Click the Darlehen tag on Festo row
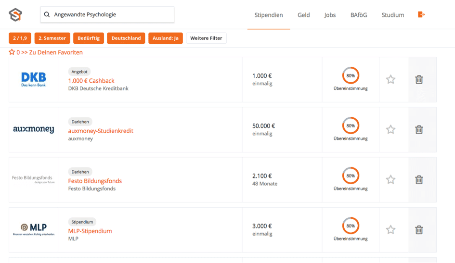Image resolution: width=455 pixels, height=263 pixels. pyautogui.click(x=80, y=172)
